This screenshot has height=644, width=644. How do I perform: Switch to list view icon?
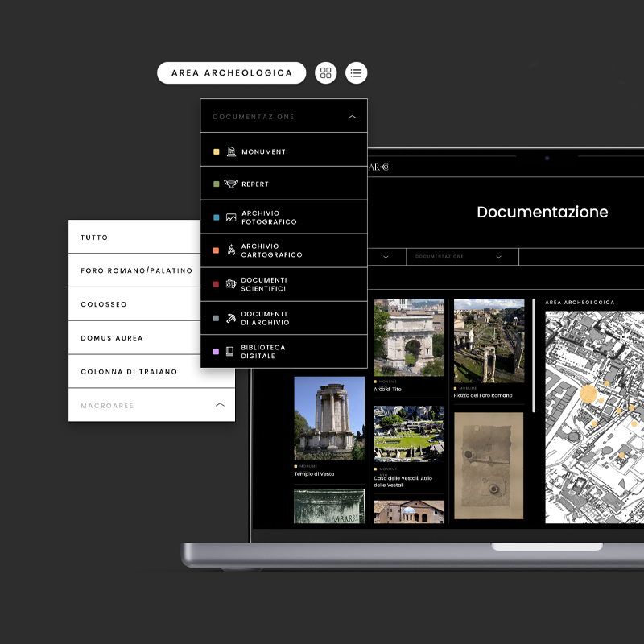tap(357, 73)
